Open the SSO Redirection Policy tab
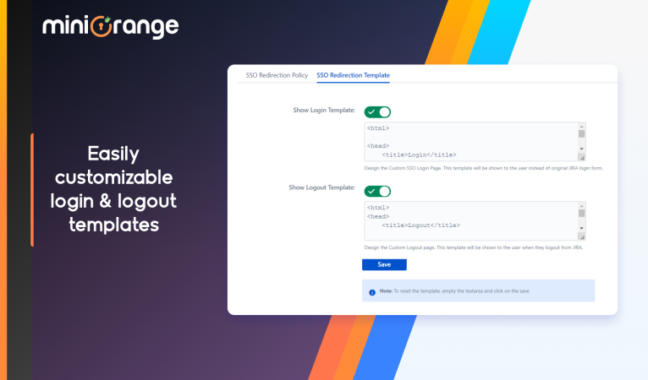The height and width of the screenshot is (380, 648). click(x=277, y=75)
